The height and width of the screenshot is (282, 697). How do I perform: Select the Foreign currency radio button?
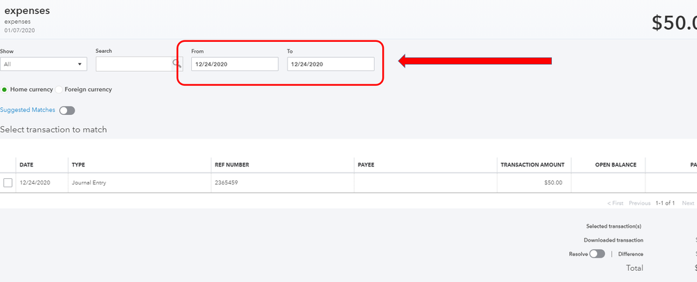pos(59,90)
